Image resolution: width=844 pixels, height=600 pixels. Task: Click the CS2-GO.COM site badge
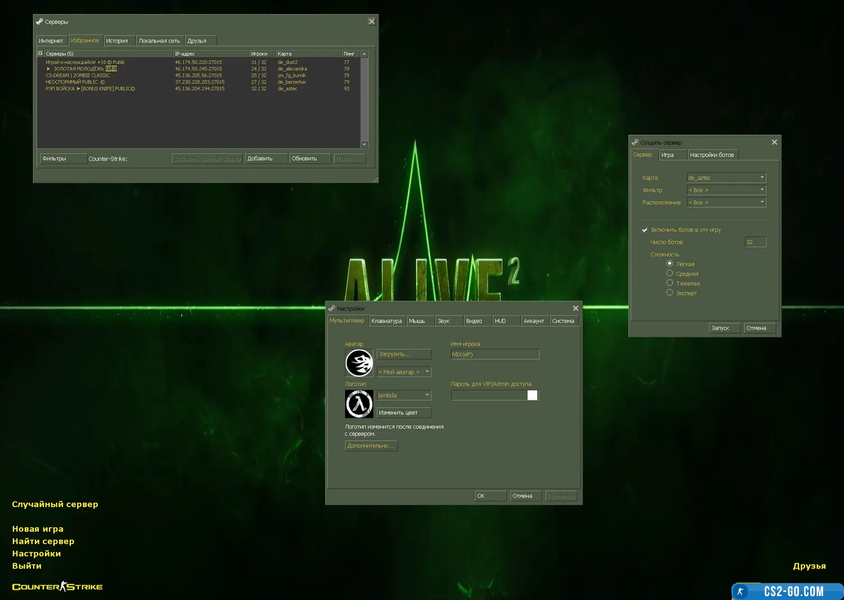click(787, 591)
